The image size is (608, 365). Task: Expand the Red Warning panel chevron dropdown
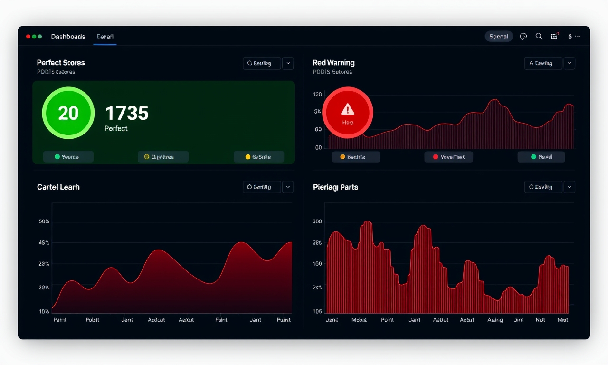pyautogui.click(x=570, y=63)
